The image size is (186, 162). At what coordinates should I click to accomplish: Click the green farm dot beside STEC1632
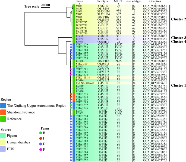pos(71,105)
